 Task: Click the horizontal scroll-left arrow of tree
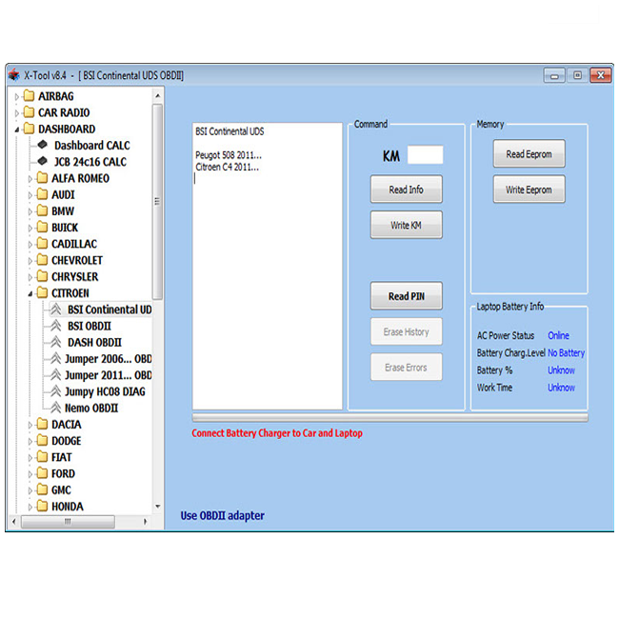coord(14,522)
